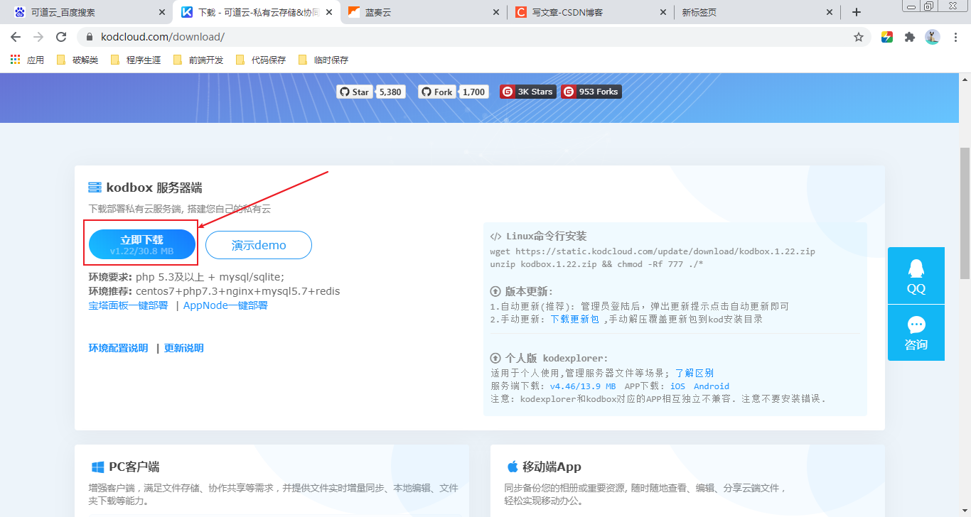The width and height of the screenshot is (971, 517).
Task: Click the browser forward arrow
Action: 38,37
